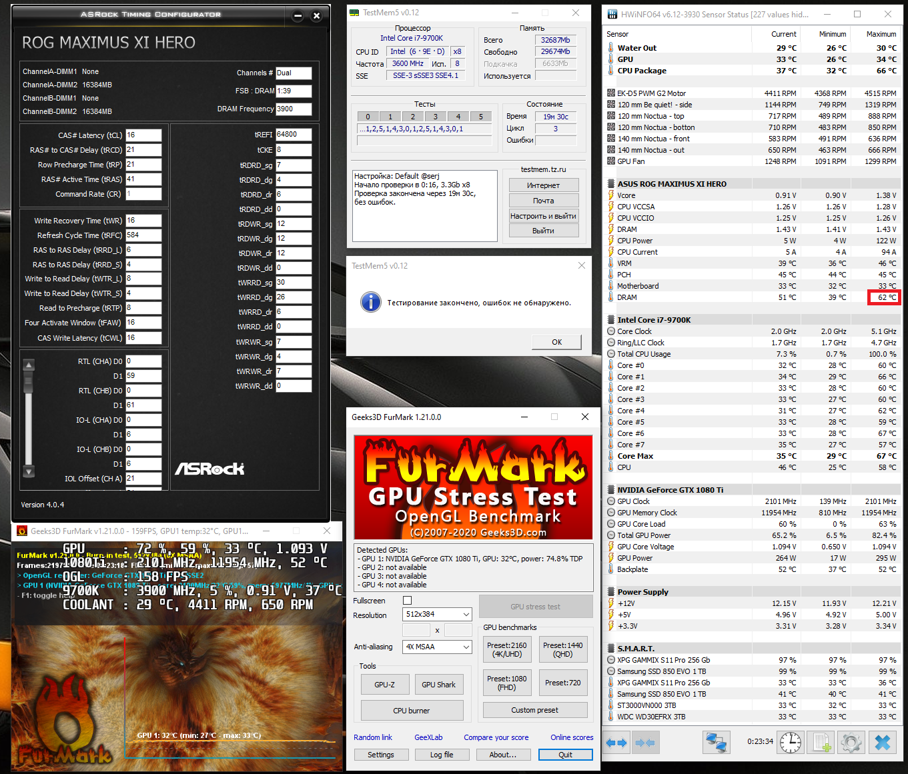Image resolution: width=908 pixels, height=774 pixels.
Task: Click test column 3 header in TestMem5
Action: click(x=436, y=117)
